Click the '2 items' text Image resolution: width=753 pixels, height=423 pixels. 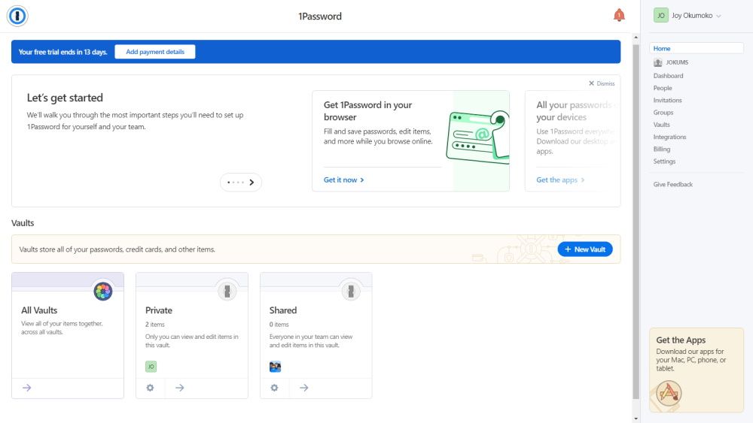[x=154, y=325]
